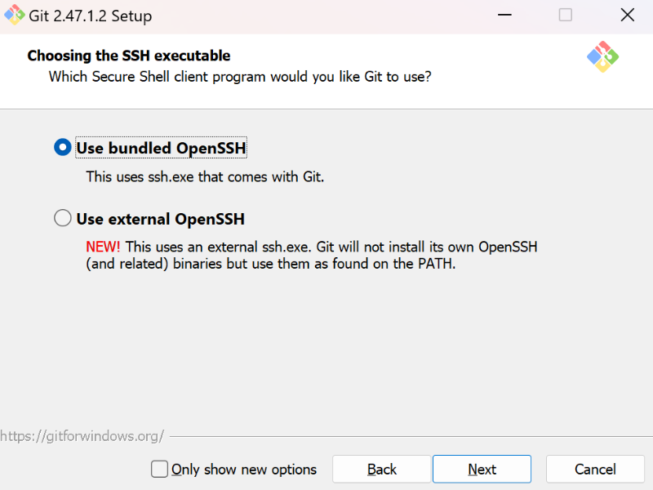Click the Use bundled OpenSSH label text
The height and width of the screenshot is (490, 653).
point(161,148)
